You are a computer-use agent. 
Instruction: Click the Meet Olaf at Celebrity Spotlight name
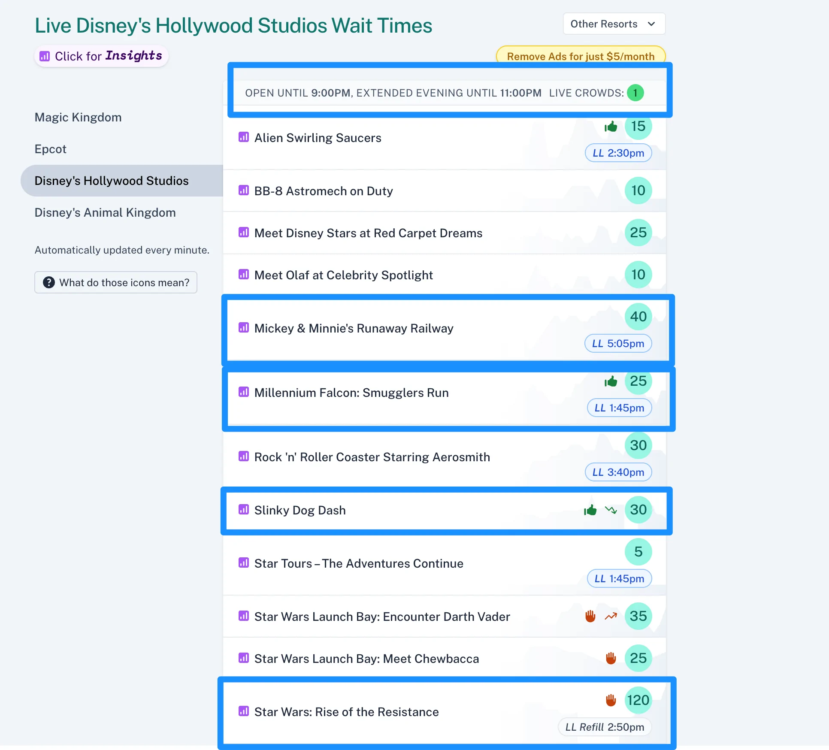point(344,275)
